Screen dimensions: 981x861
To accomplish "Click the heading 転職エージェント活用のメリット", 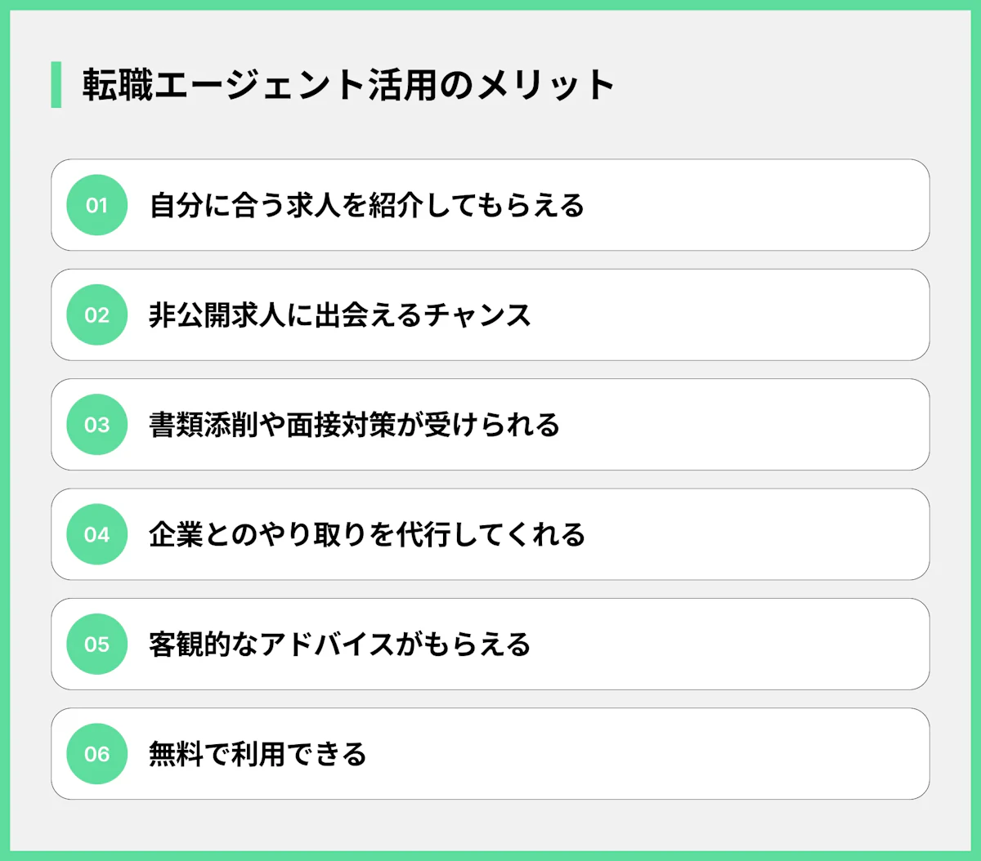I will [348, 85].
